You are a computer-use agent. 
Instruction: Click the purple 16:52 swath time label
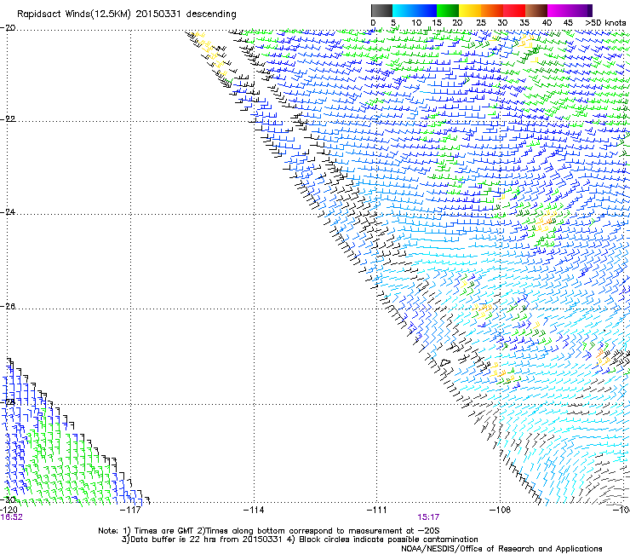click(12, 517)
